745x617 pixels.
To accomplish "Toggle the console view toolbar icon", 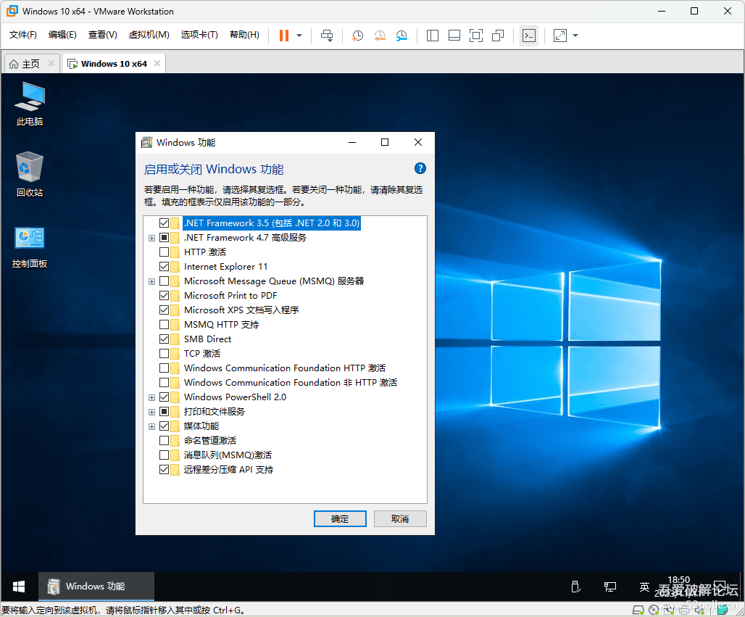I will click(529, 36).
